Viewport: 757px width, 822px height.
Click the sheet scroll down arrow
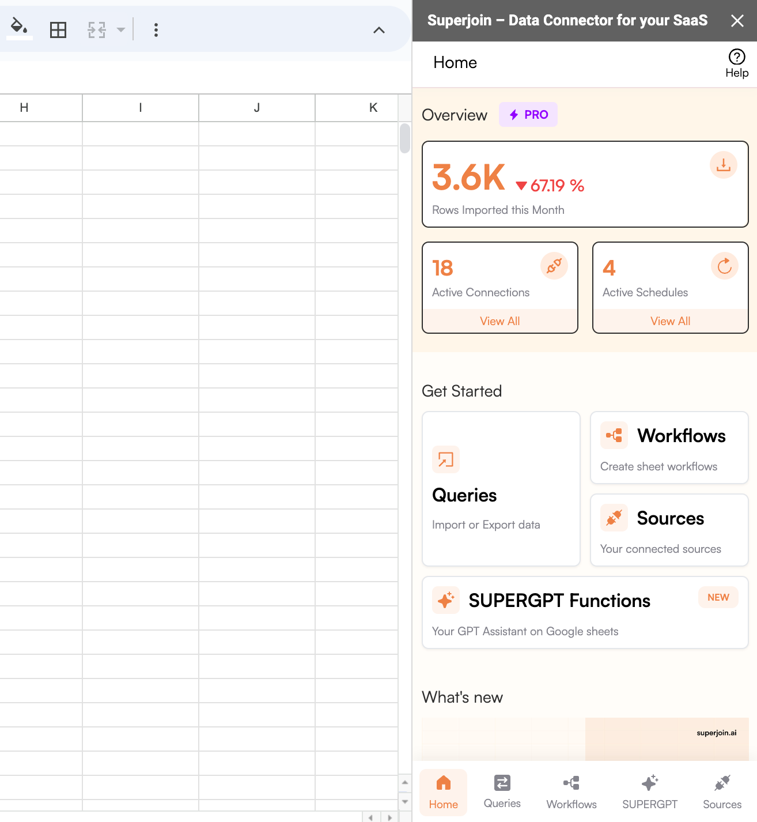[405, 802]
